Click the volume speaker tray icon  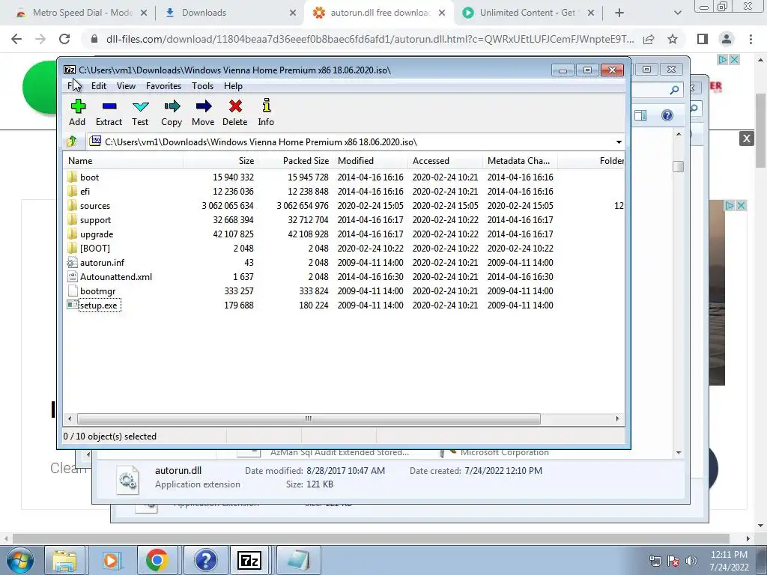691,561
